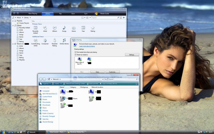
Task: Switch to the Now Playing tab
Action: click(33, 14)
